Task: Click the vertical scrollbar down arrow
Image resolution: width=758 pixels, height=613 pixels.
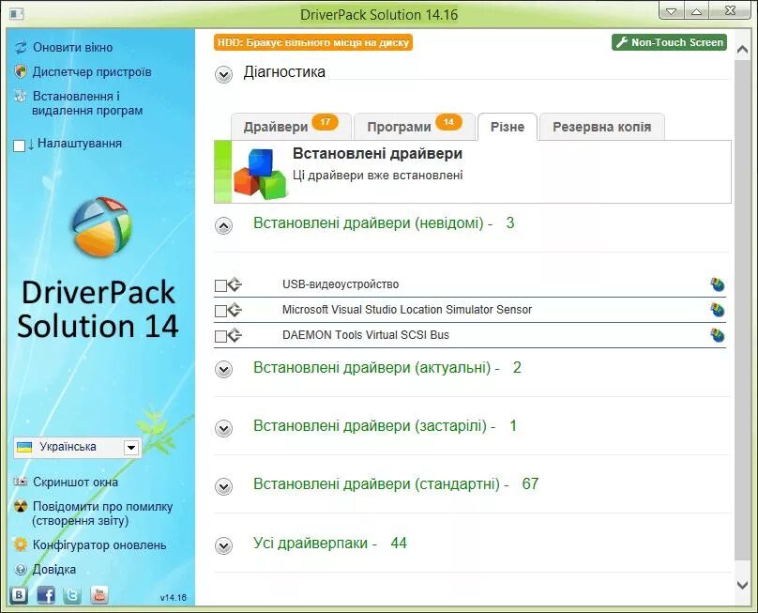Action: coord(743,585)
